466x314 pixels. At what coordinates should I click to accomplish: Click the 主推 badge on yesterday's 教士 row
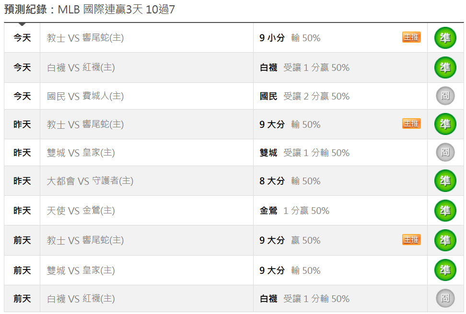(411, 124)
